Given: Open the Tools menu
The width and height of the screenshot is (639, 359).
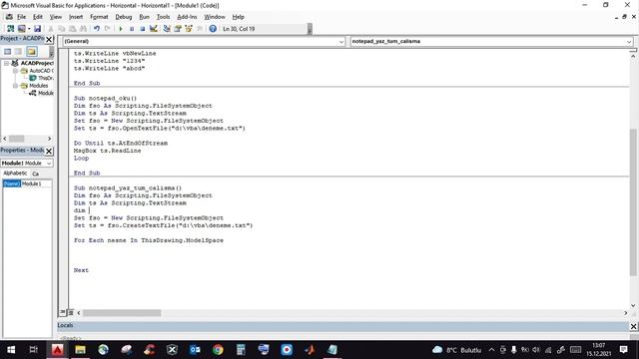Looking at the screenshot, I should click(163, 17).
